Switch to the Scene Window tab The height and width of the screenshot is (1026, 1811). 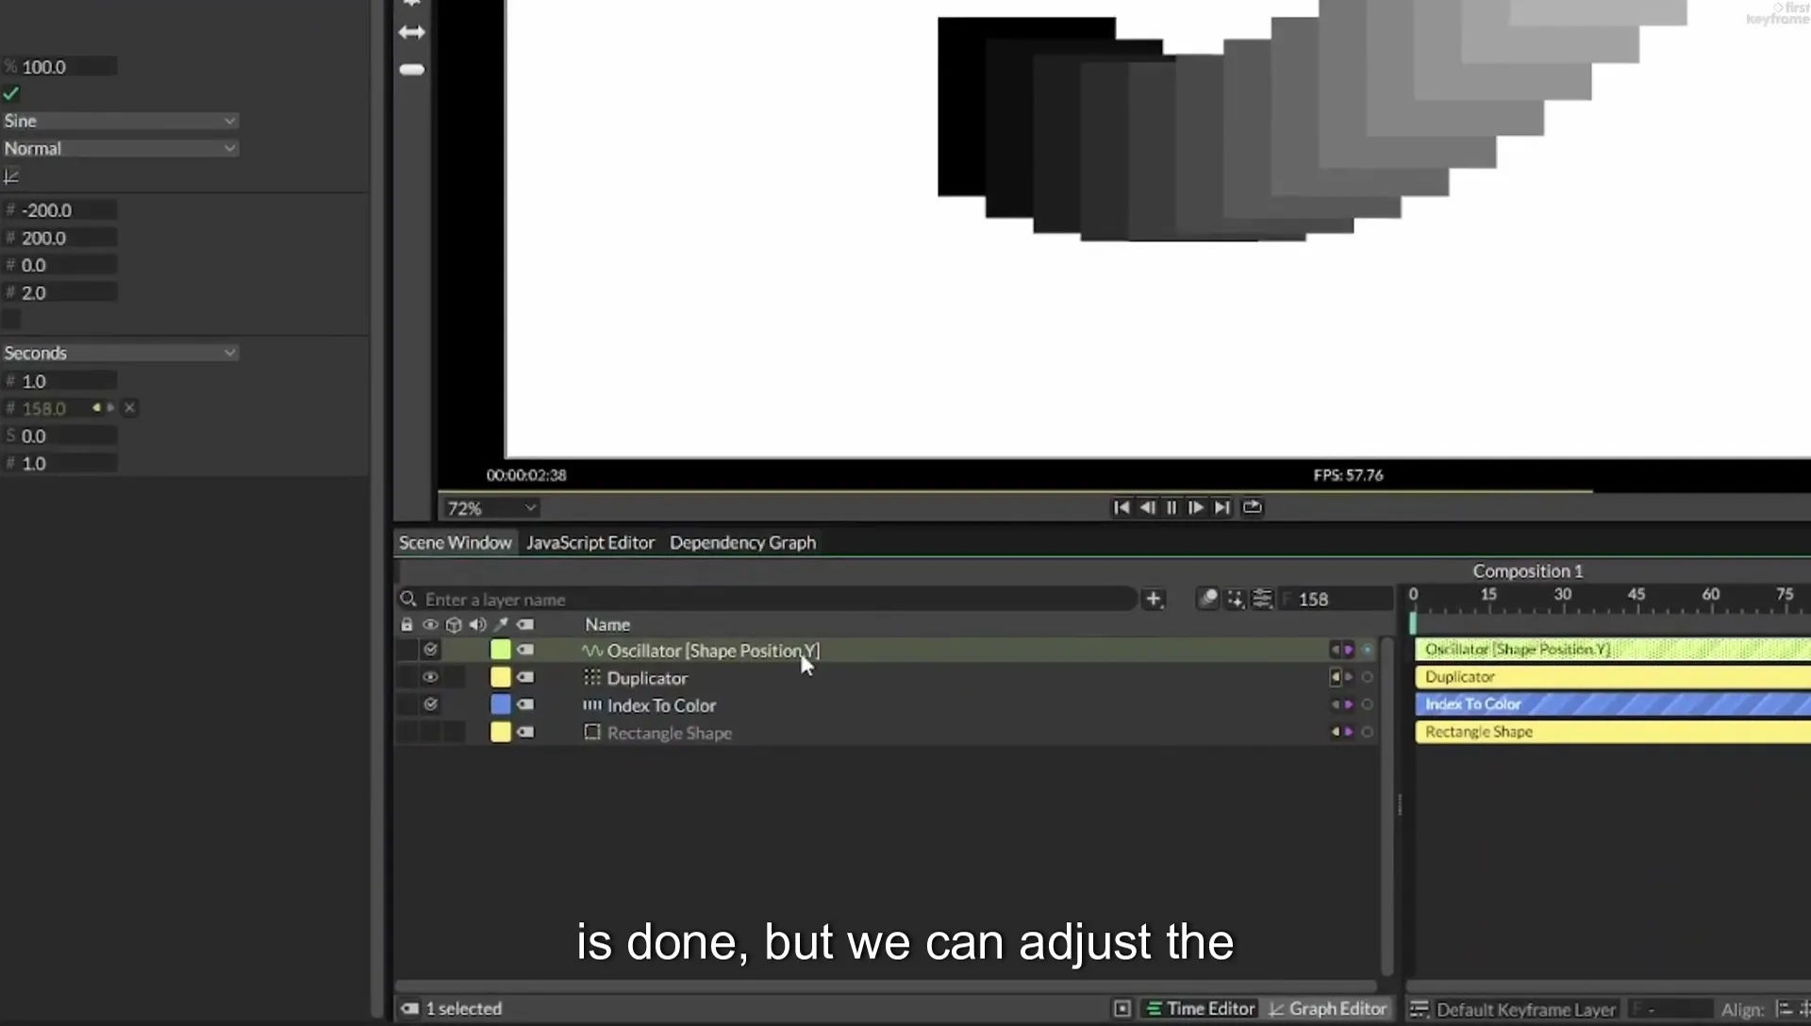tap(455, 542)
